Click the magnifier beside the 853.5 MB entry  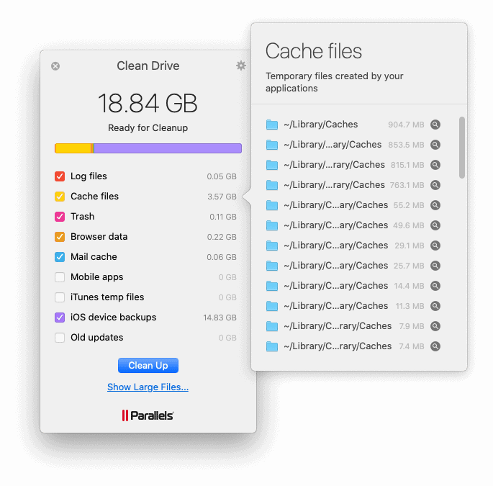[435, 145]
